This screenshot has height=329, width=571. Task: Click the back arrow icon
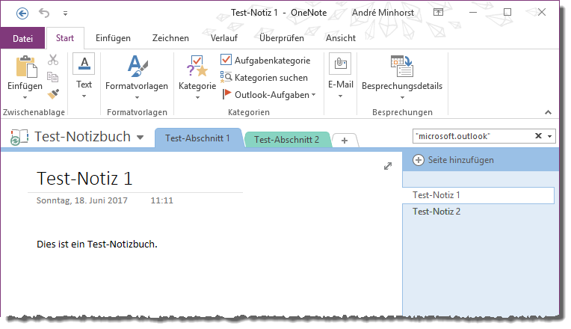pos(22,13)
